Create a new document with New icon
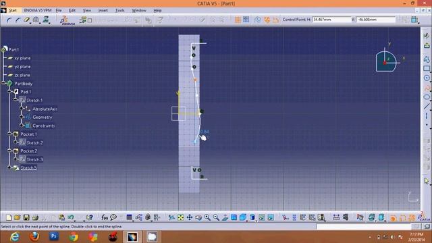The image size is (432, 243). pos(9,217)
